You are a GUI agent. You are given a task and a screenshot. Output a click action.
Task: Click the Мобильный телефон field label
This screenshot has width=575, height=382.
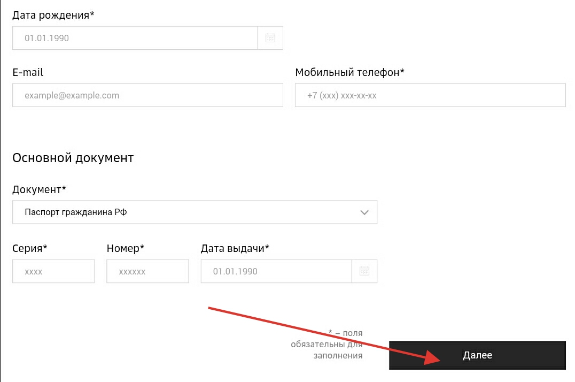click(349, 72)
